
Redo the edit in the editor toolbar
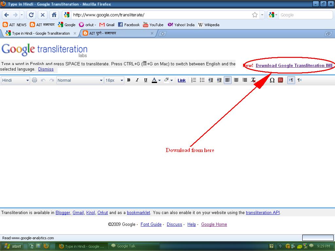[x=51, y=80]
